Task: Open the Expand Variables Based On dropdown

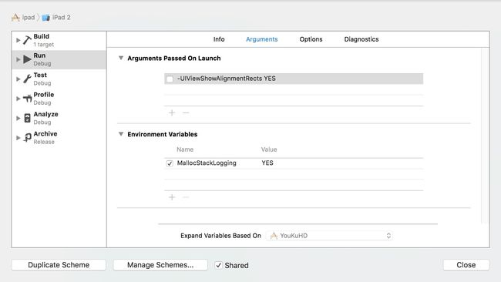Action: [329, 236]
